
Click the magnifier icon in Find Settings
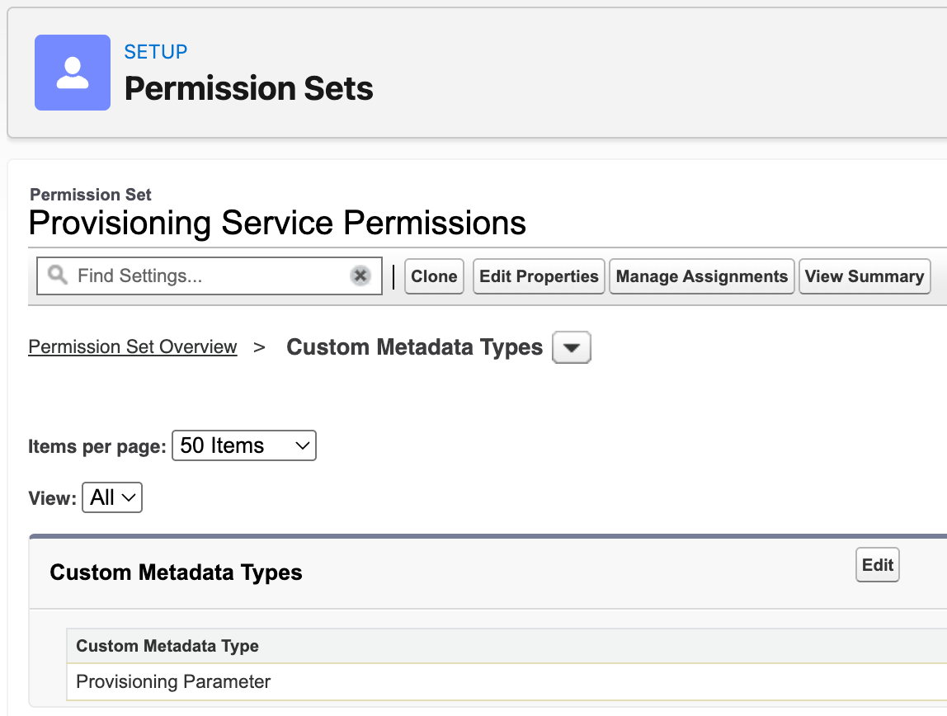click(x=58, y=276)
